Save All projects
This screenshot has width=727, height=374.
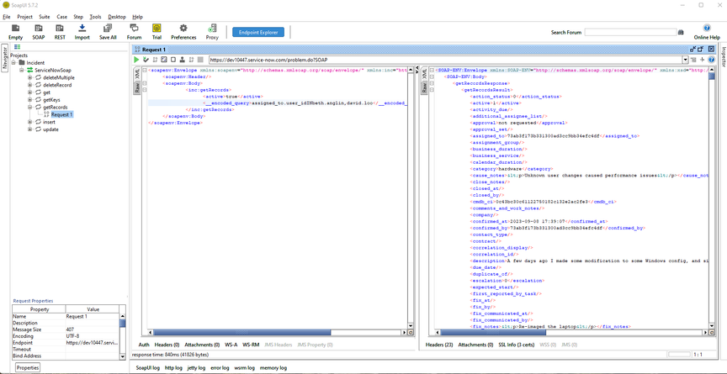108,31
